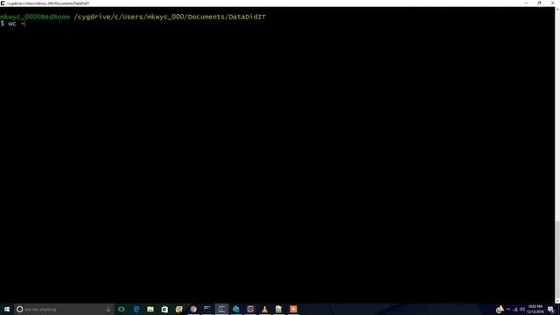The width and height of the screenshot is (560, 315).
Task: Open Task View from taskbar
Action: point(122,309)
